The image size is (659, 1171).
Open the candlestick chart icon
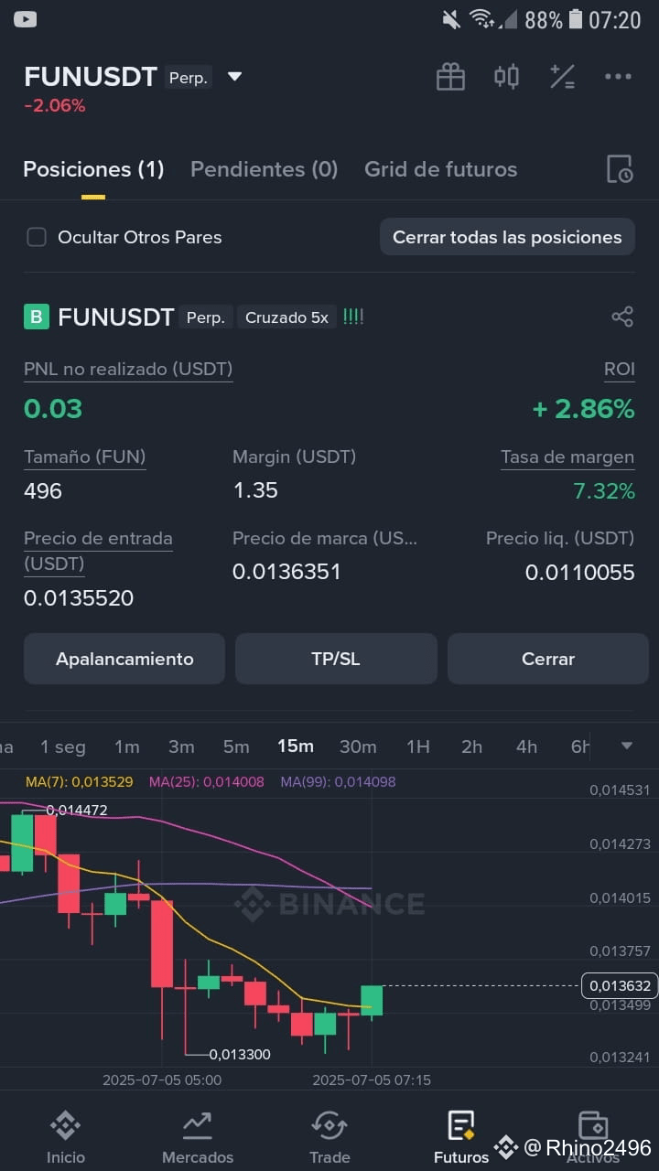click(x=506, y=77)
